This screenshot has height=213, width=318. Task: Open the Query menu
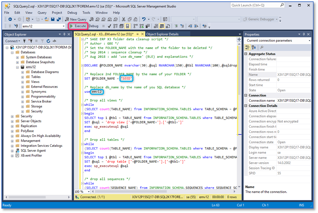click(x=42, y=13)
